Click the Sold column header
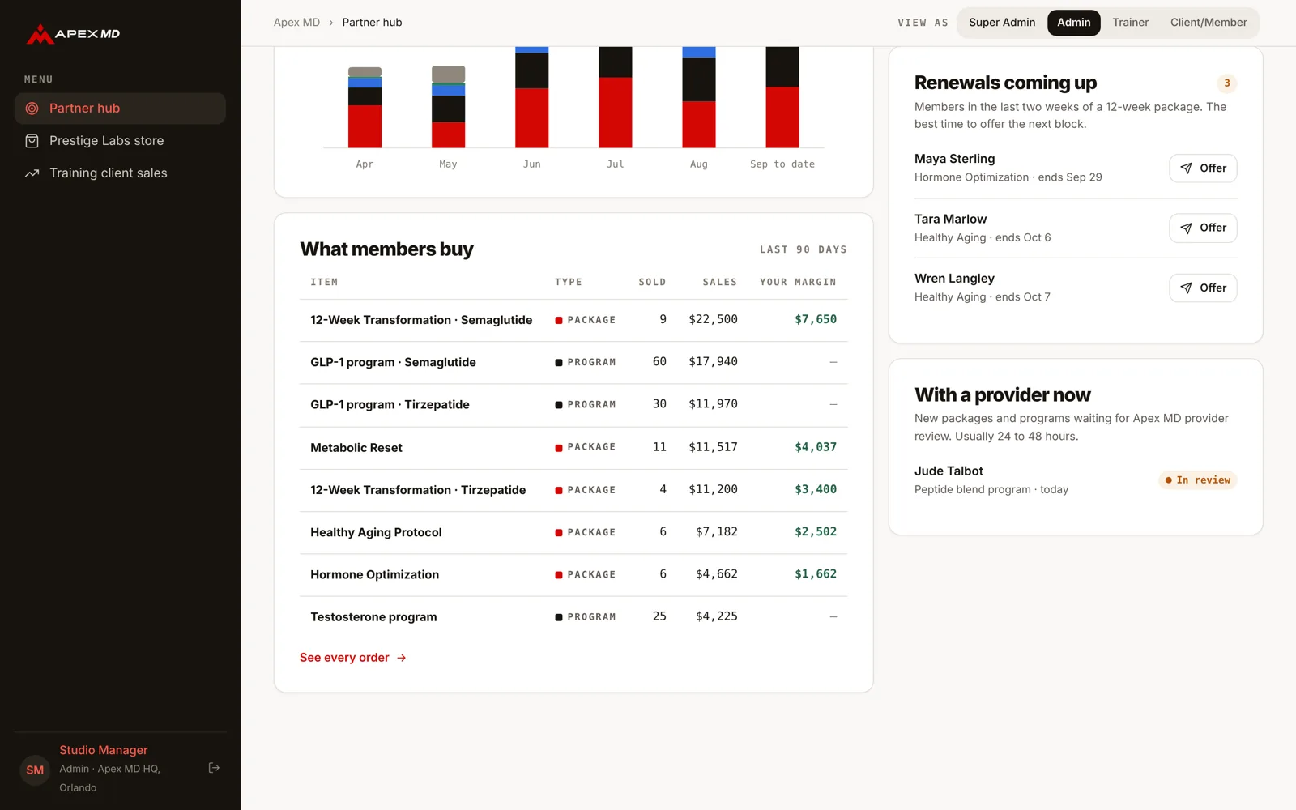 tap(652, 282)
